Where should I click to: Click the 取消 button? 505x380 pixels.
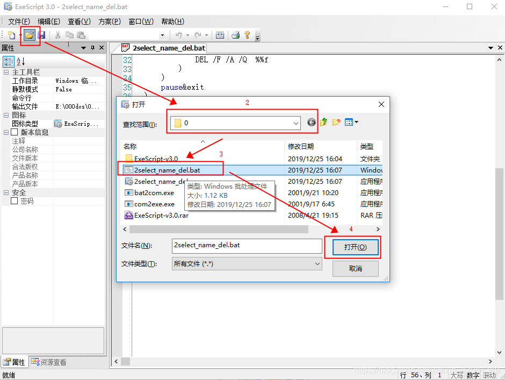click(355, 269)
